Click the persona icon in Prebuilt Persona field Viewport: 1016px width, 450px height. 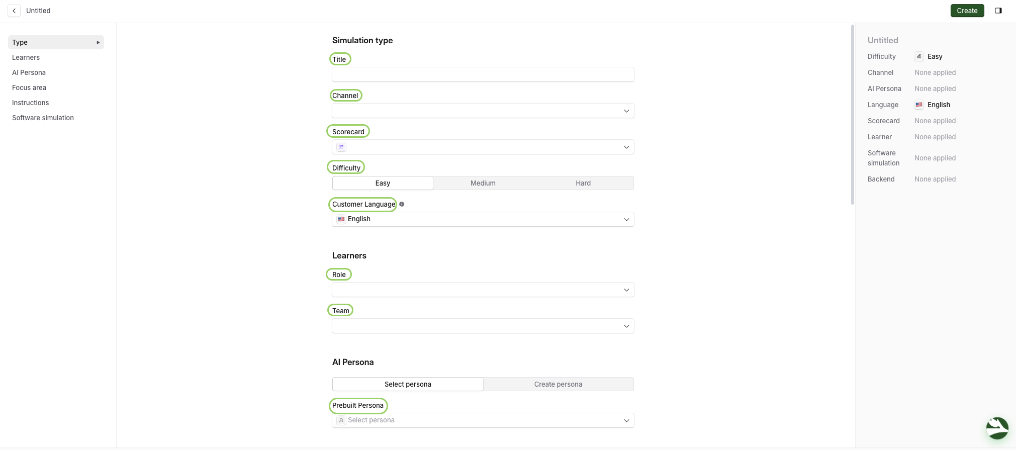341,420
